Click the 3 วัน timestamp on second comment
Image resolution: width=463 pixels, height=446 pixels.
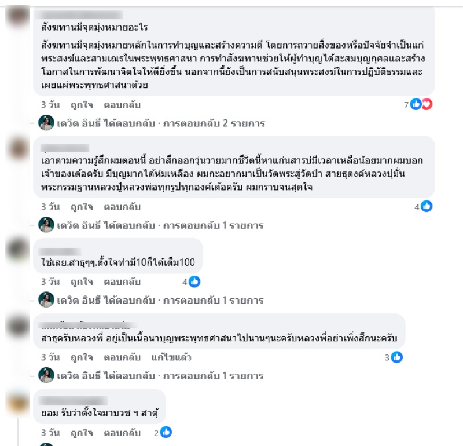pyautogui.click(x=50, y=207)
